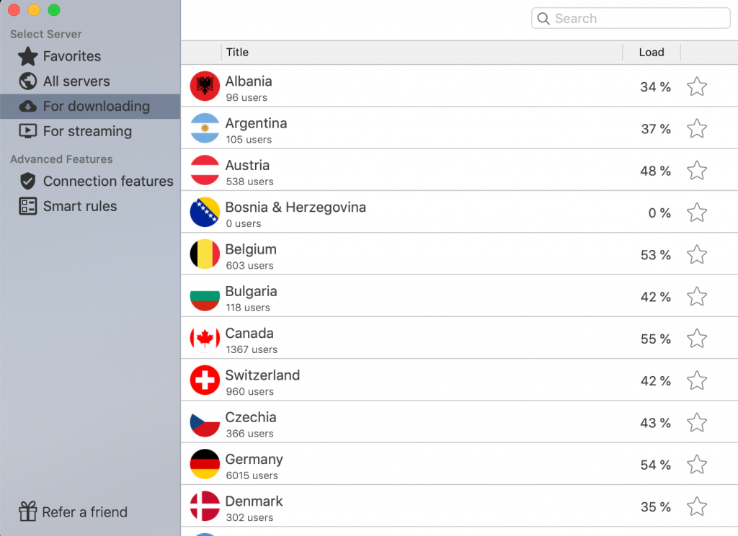738x536 pixels.
Task: Switch to For downloading server list
Action: click(x=90, y=107)
